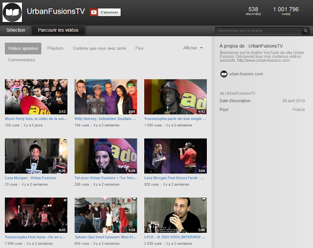313x248 pixels.
Task: Click the 'France' country value
Action: 299,110
